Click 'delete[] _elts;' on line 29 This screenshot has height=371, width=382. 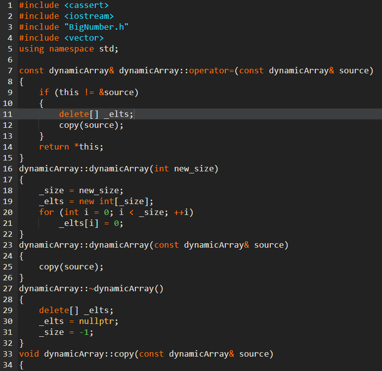76,311
